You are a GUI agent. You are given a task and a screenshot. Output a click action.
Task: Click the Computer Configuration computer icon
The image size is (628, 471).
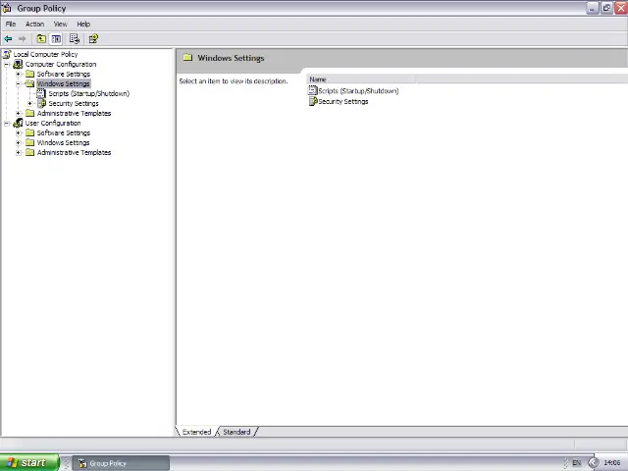tap(18, 64)
